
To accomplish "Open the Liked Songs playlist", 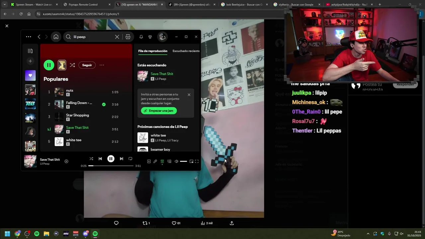I will 30,75.
